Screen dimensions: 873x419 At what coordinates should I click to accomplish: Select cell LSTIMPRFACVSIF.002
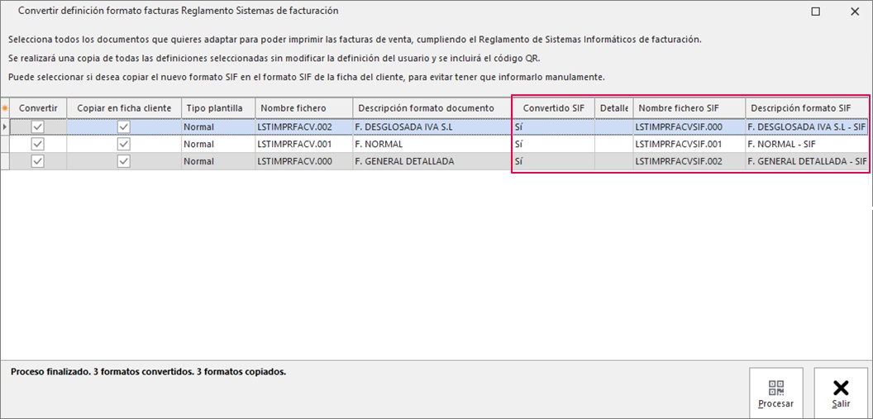tap(689, 162)
